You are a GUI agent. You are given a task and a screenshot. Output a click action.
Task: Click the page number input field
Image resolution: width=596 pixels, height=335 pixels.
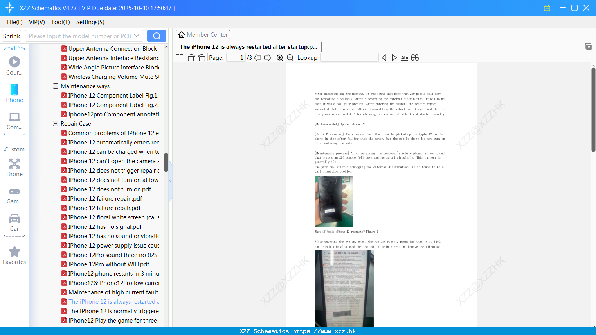point(236,57)
